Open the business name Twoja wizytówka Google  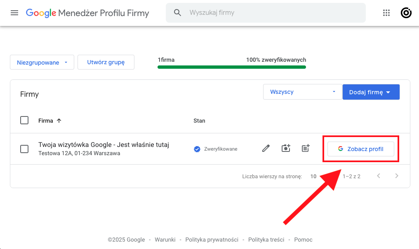[104, 145]
